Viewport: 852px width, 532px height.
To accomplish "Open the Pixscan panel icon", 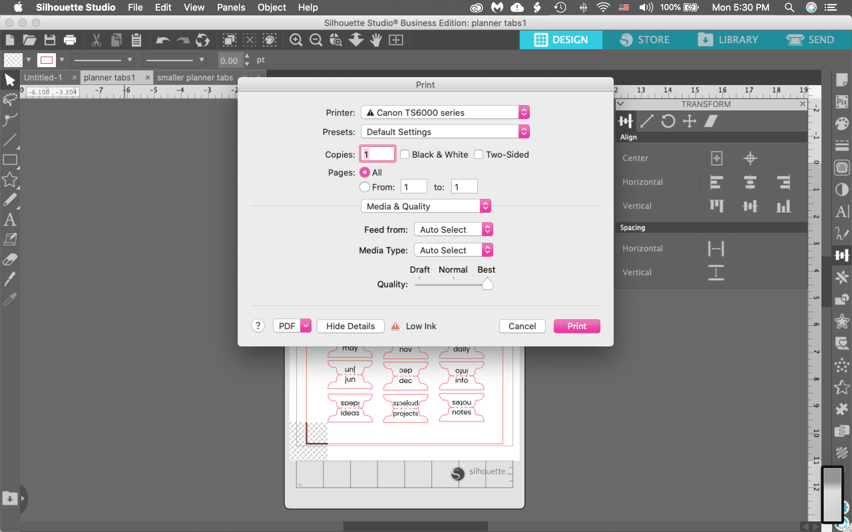I will (x=841, y=102).
